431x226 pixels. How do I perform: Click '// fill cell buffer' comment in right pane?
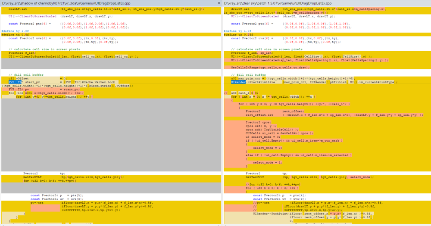(x=248, y=75)
